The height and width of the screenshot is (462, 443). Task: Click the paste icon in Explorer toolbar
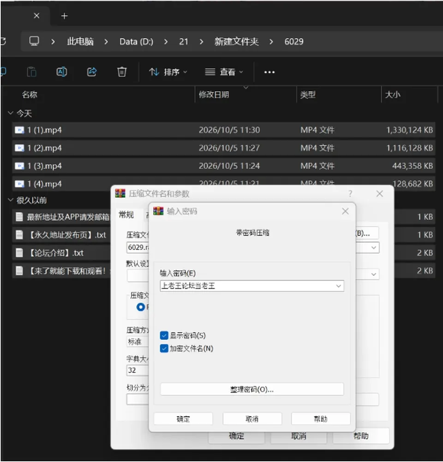[31, 71]
